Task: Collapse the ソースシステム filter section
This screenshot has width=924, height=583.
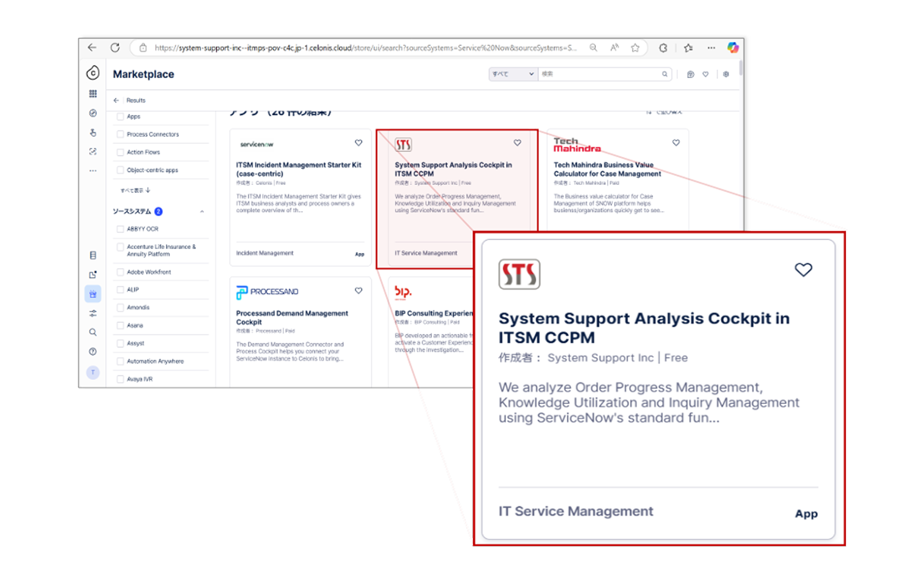Action: [x=202, y=212]
